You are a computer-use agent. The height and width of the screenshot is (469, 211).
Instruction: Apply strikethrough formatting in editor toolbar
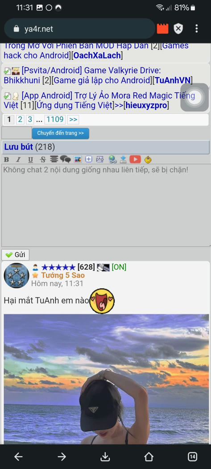43,159
